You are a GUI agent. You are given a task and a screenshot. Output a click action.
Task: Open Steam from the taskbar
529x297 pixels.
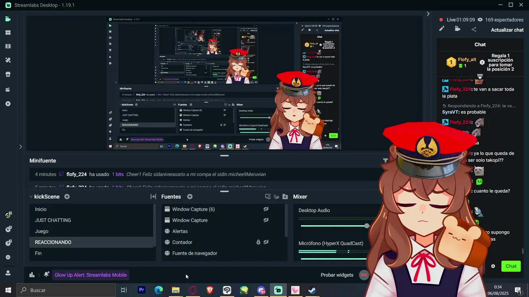[312, 290]
